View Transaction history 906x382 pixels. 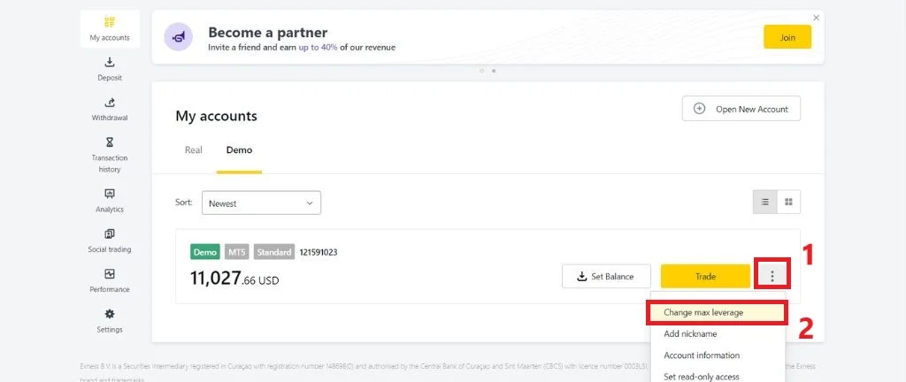110,154
